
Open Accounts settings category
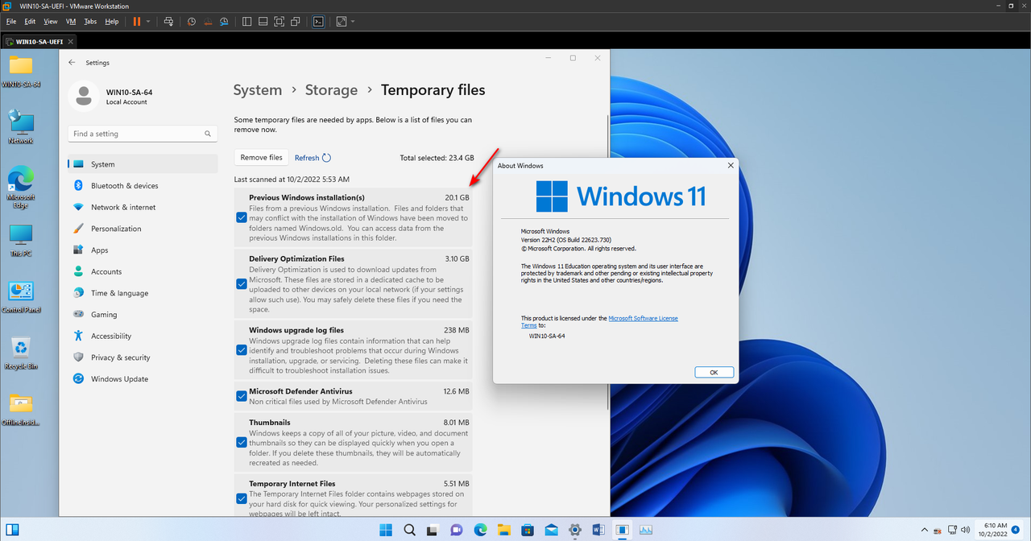pos(143,271)
